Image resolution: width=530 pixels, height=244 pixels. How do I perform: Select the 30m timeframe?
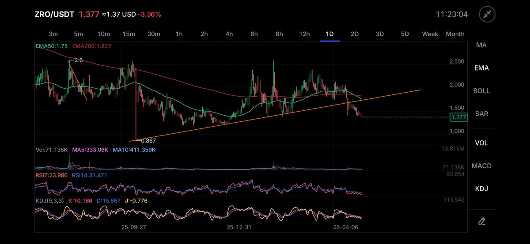coord(154,34)
